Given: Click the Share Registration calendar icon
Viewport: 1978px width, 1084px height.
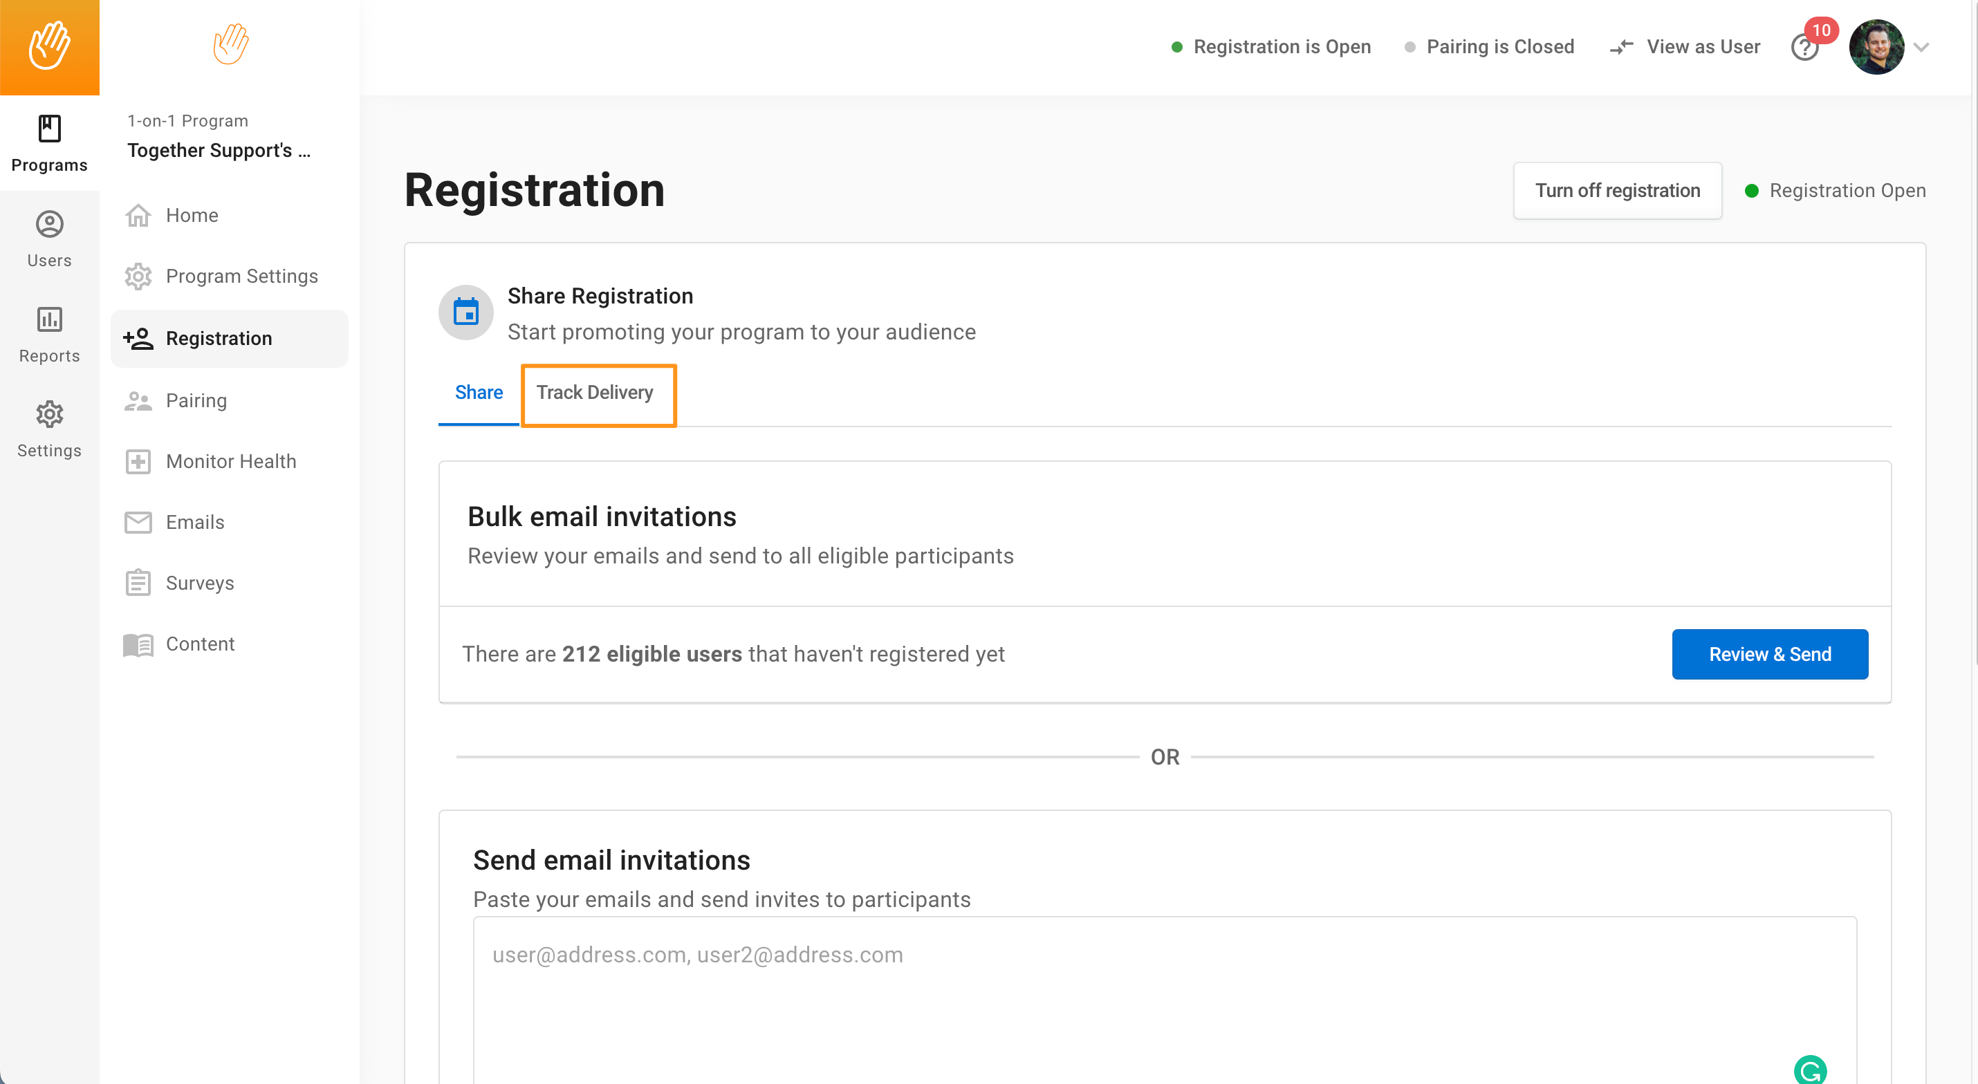Looking at the screenshot, I should click(x=465, y=312).
